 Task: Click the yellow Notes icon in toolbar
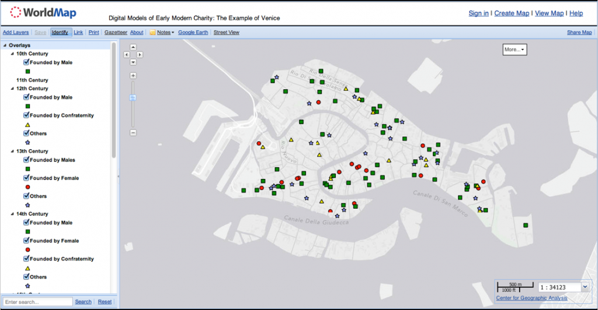tap(152, 32)
